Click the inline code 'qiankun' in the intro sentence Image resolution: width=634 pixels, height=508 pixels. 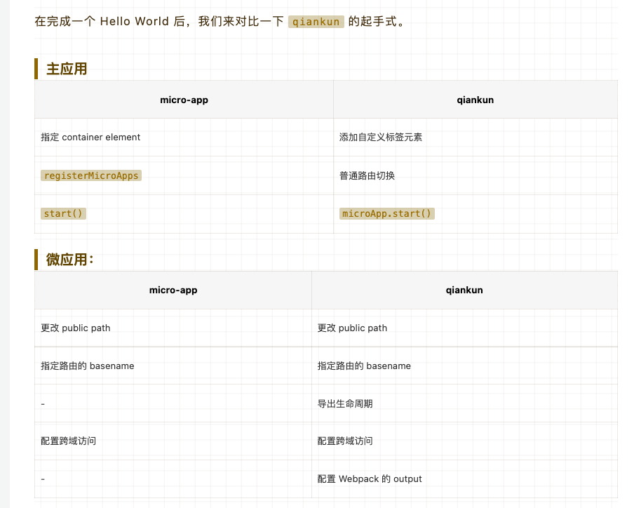pos(316,22)
